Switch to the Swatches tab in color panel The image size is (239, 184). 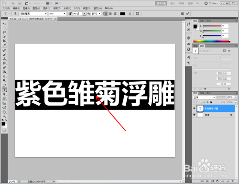pos(202,21)
